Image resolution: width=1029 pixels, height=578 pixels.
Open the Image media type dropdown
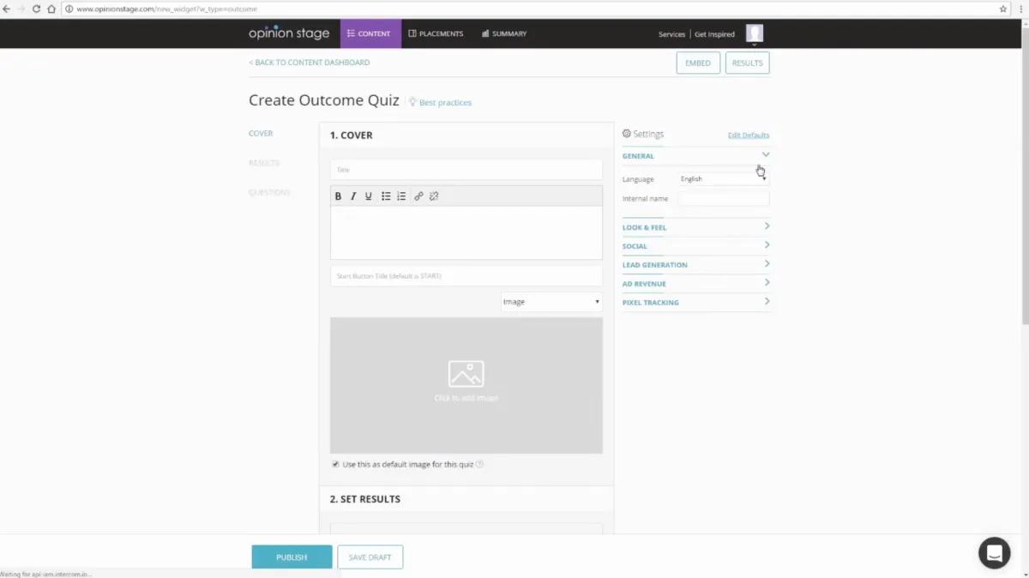coord(552,302)
